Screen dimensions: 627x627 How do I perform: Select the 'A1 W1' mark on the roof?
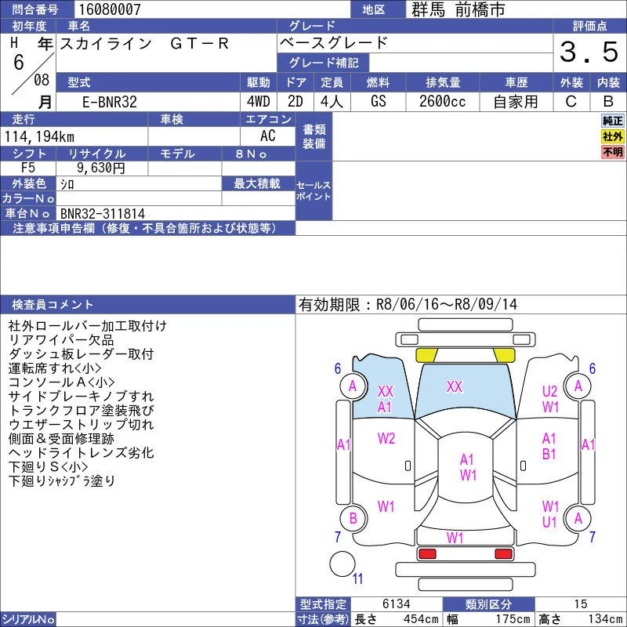tap(467, 467)
